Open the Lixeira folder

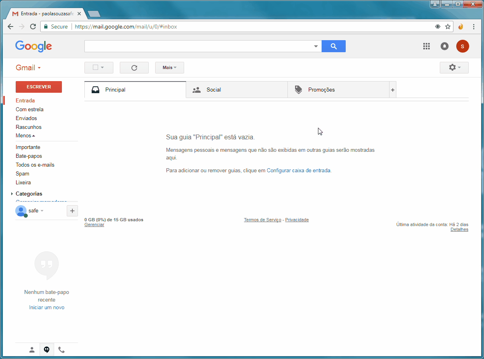coord(23,183)
